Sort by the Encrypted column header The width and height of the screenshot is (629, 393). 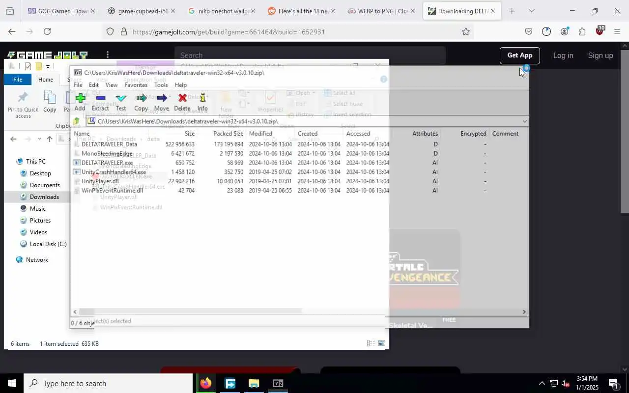click(x=473, y=134)
